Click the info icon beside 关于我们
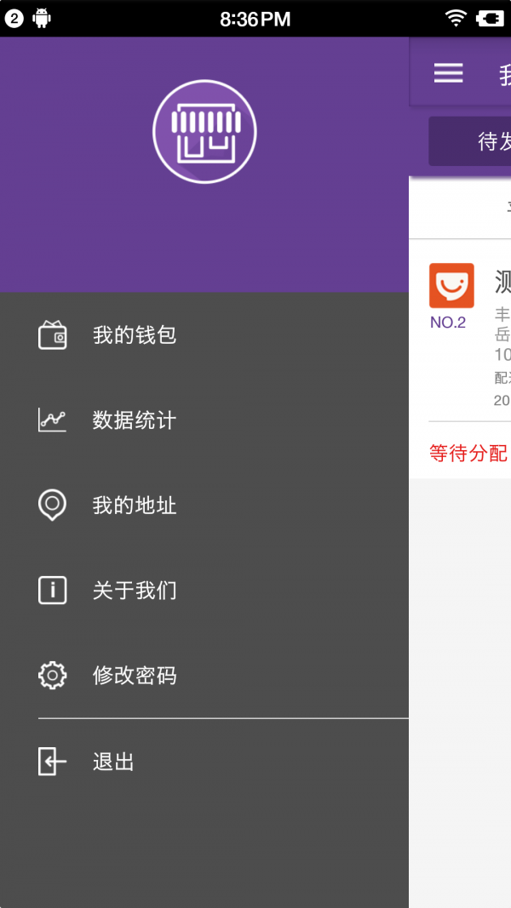The width and height of the screenshot is (511, 908). click(x=52, y=590)
